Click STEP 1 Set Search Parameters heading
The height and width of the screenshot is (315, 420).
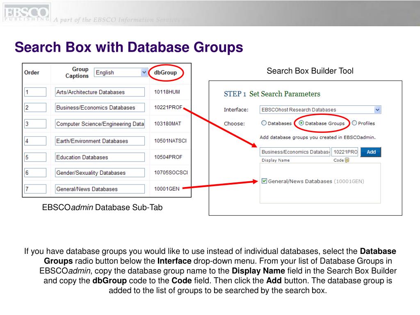click(272, 94)
